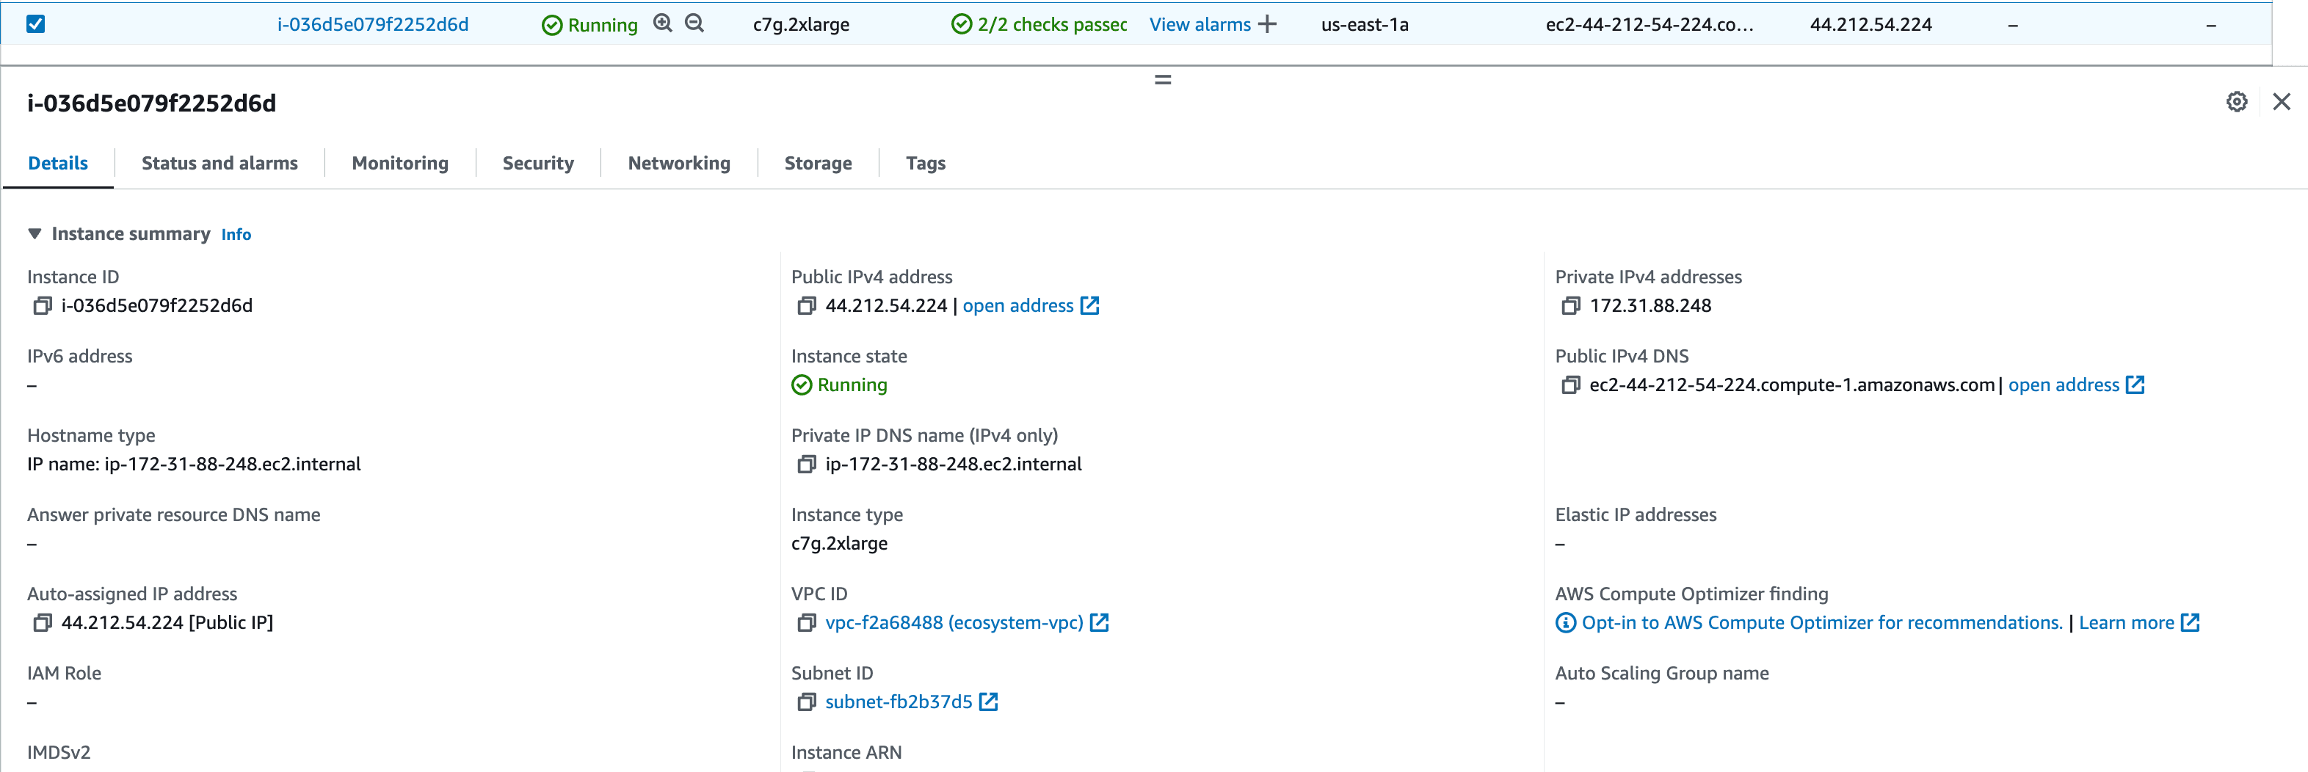Open the Networking tab

(x=678, y=163)
